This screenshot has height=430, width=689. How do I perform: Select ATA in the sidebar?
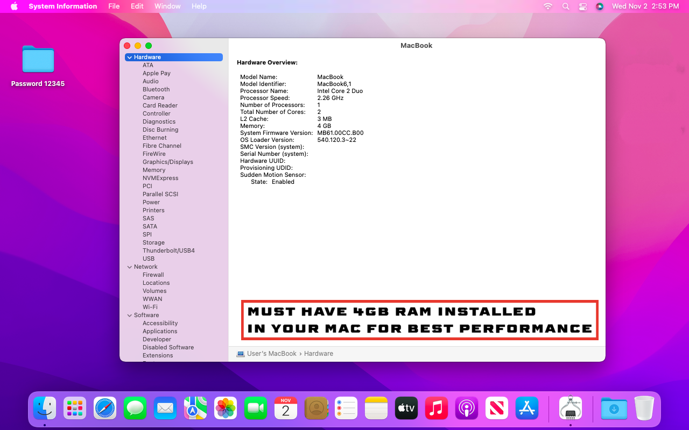[148, 65]
